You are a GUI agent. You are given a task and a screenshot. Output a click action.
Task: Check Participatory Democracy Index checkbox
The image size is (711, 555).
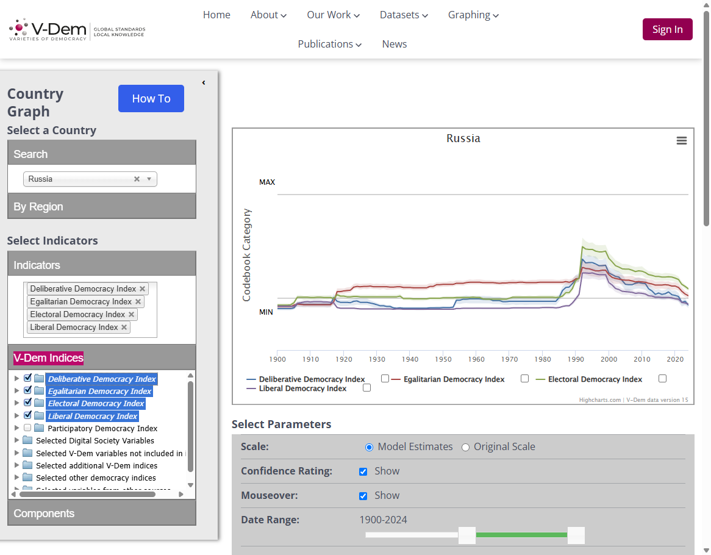[x=27, y=428]
